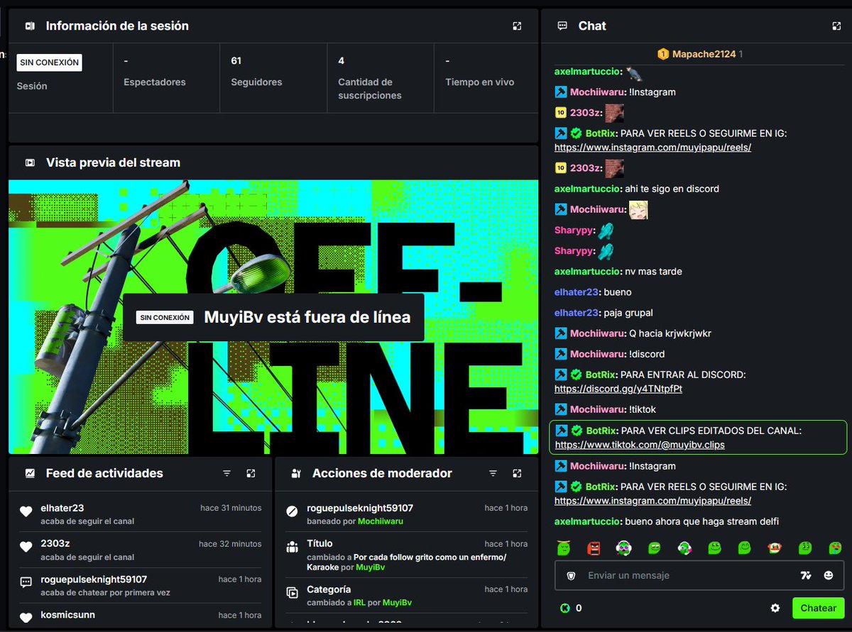Image resolution: width=852 pixels, height=632 pixels.
Task: Click the 'hace 31 minutos' timestamp
Action: coord(231,508)
